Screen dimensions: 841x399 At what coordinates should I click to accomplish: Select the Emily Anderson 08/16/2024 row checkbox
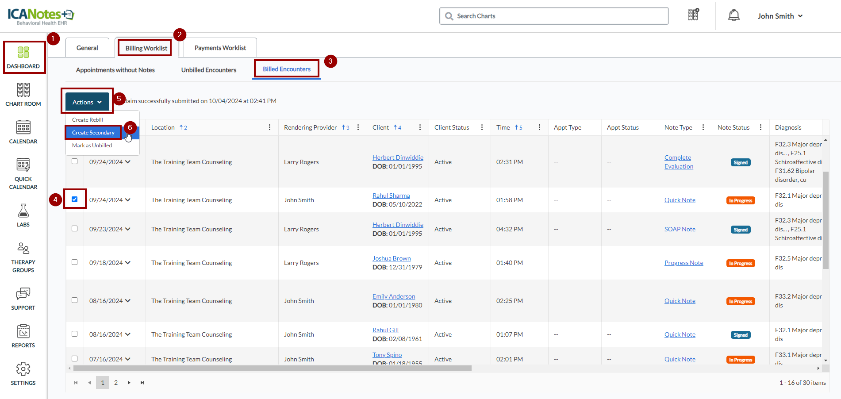point(75,300)
